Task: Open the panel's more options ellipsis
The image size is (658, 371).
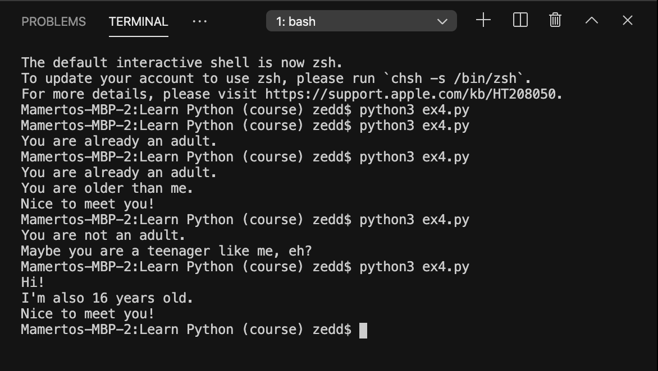Action: click(199, 22)
